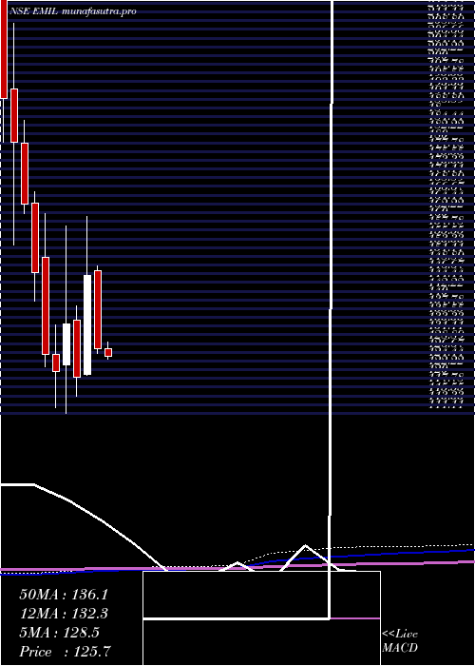Click the 50MA : 136.1 value
The image size is (475, 666).
tap(64, 595)
